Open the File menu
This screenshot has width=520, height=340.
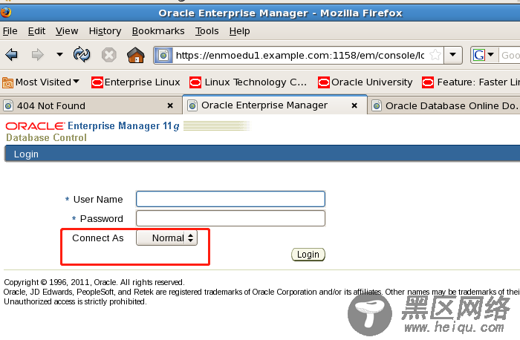[10, 31]
